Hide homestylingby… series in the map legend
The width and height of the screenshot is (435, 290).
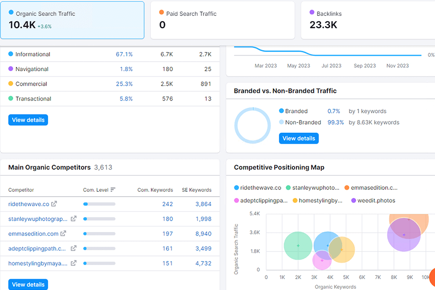317,200
